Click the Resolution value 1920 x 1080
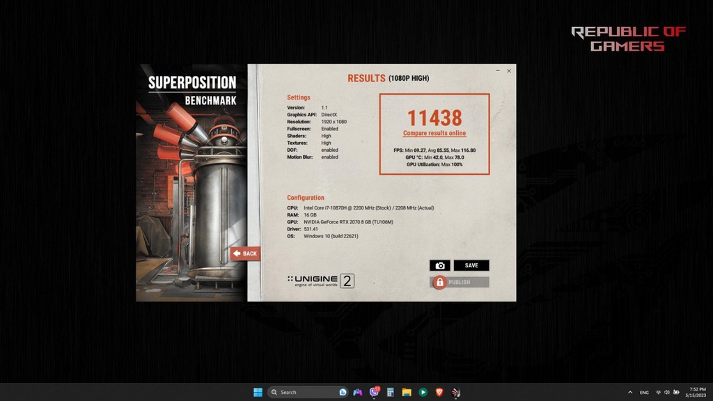The image size is (713, 401). (x=334, y=122)
